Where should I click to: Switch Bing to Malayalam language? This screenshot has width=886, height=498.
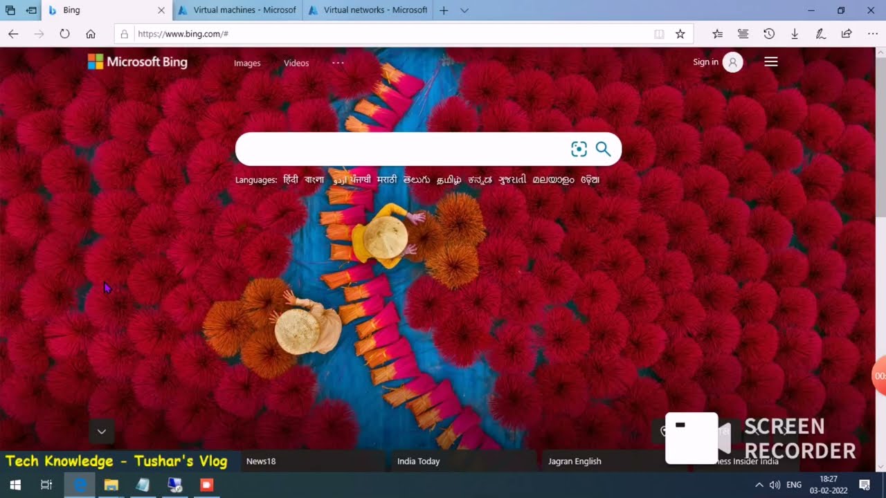(553, 180)
